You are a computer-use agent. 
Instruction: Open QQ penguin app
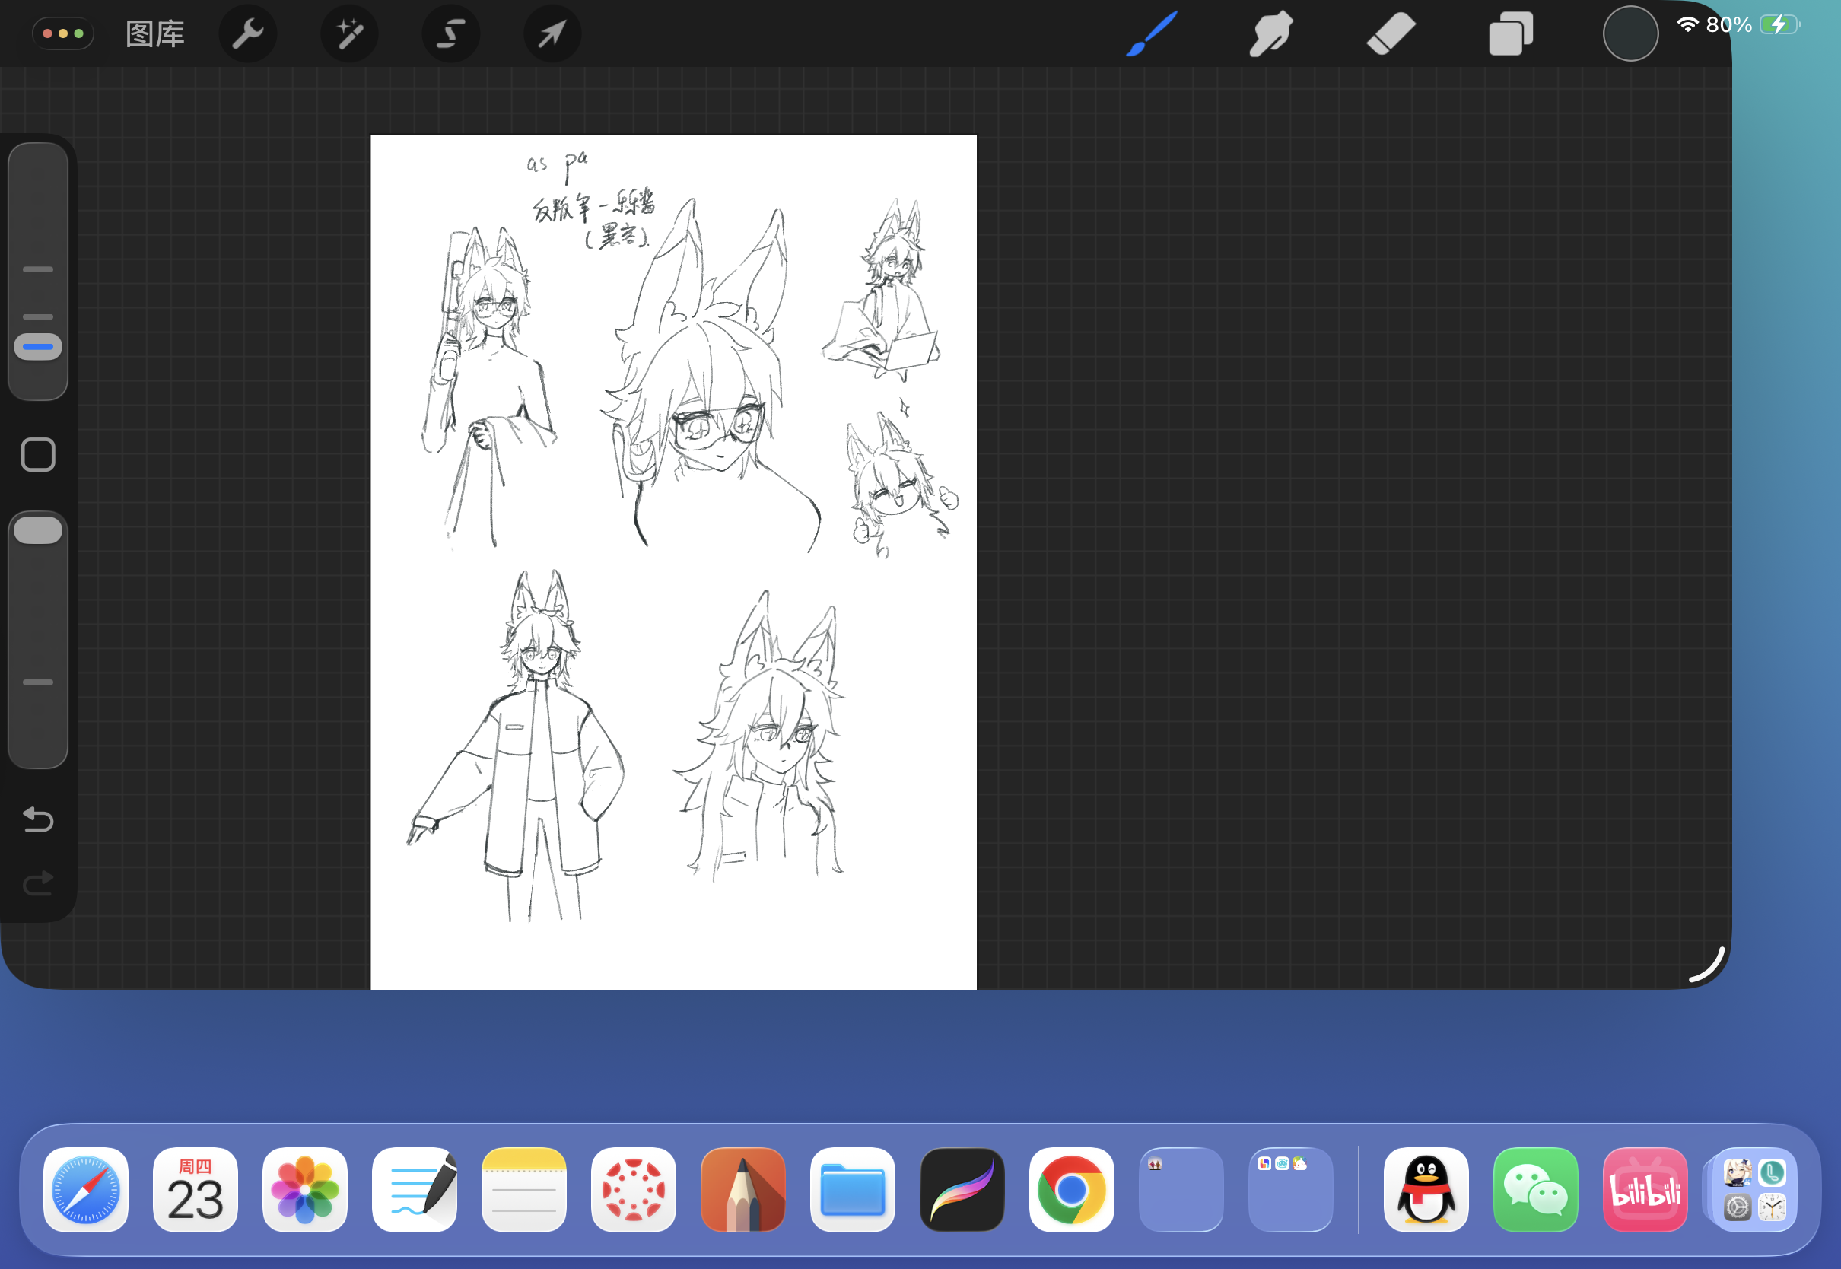[1426, 1189]
